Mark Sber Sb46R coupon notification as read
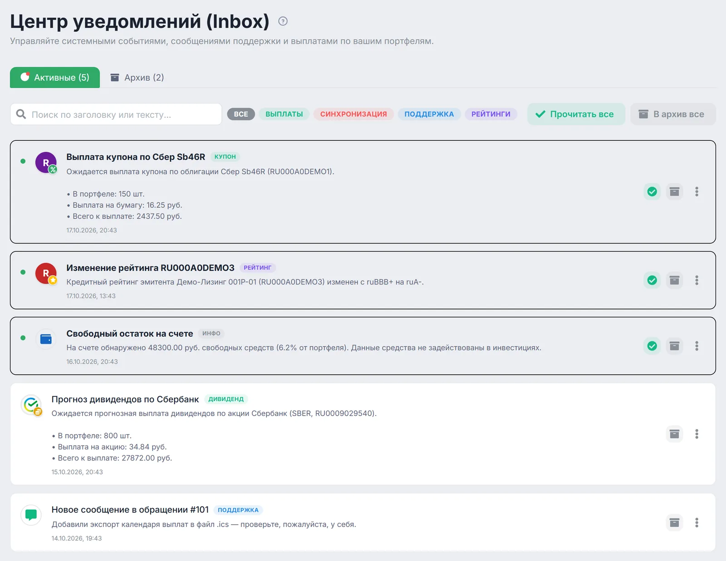 [x=652, y=192]
